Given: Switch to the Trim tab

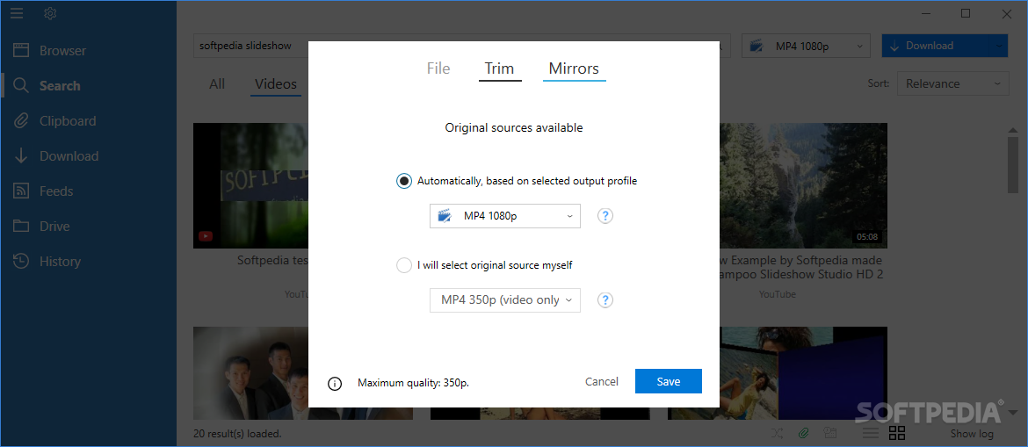Looking at the screenshot, I should [499, 68].
